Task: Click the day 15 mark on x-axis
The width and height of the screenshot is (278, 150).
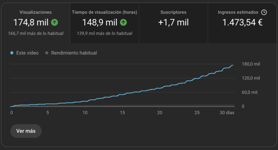Action: coord(122,113)
